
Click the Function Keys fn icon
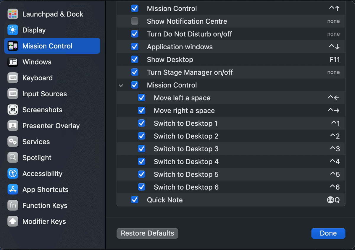click(13, 206)
